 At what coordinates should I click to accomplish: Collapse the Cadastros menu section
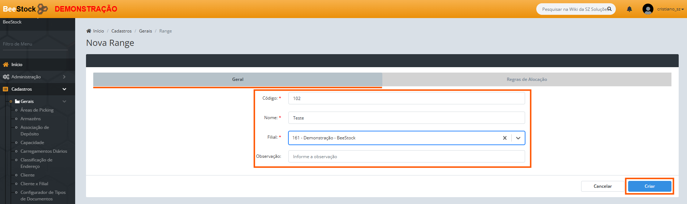(64, 89)
